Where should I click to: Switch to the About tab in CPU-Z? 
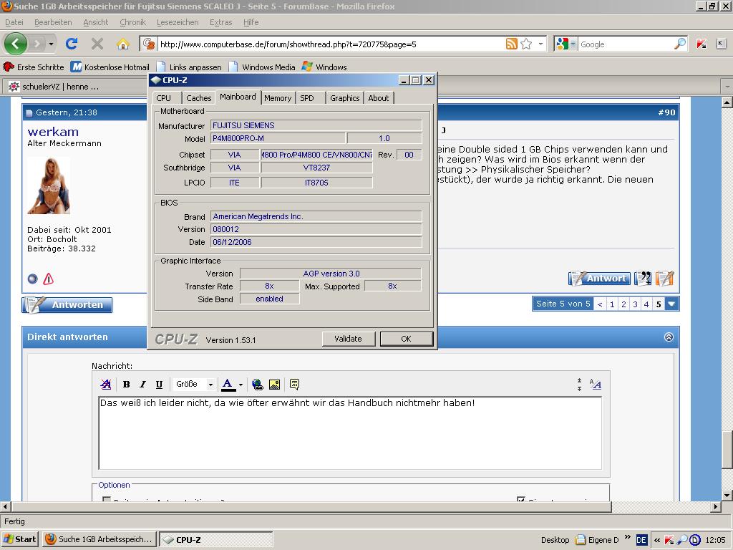click(x=378, y=97)
